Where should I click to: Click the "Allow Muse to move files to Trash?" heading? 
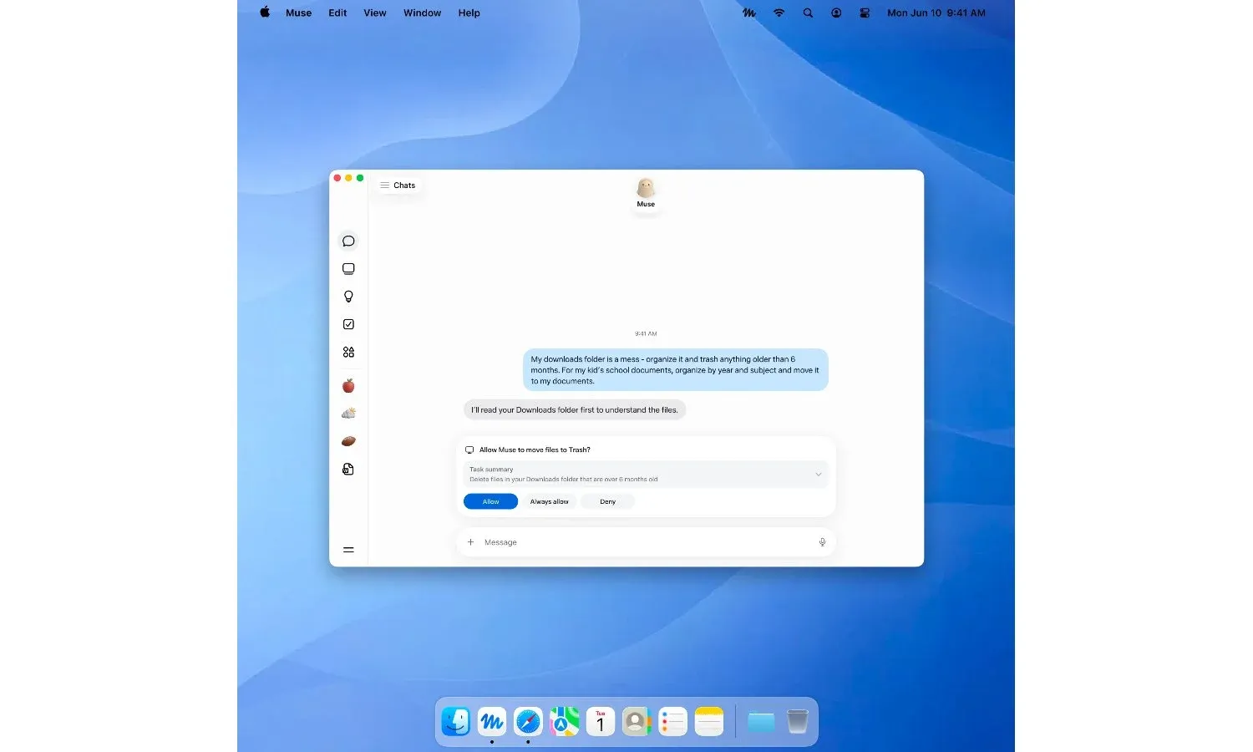point(535,450)
